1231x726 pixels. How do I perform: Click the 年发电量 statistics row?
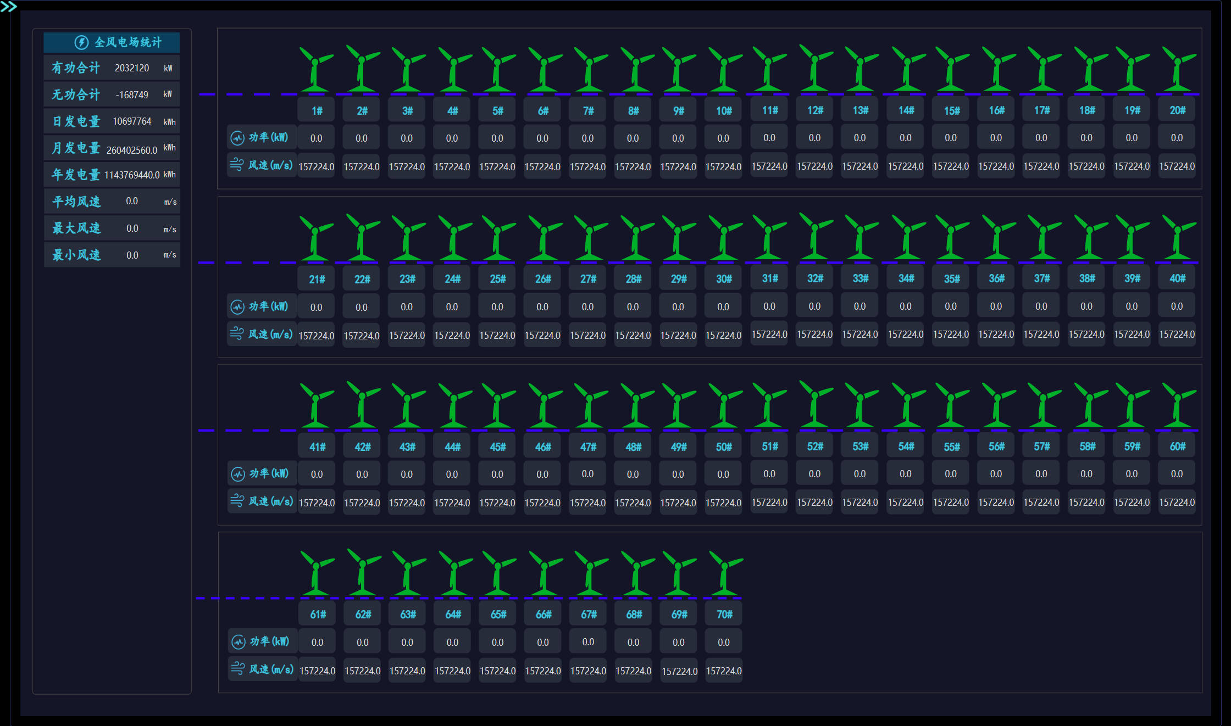coord(112,175)
